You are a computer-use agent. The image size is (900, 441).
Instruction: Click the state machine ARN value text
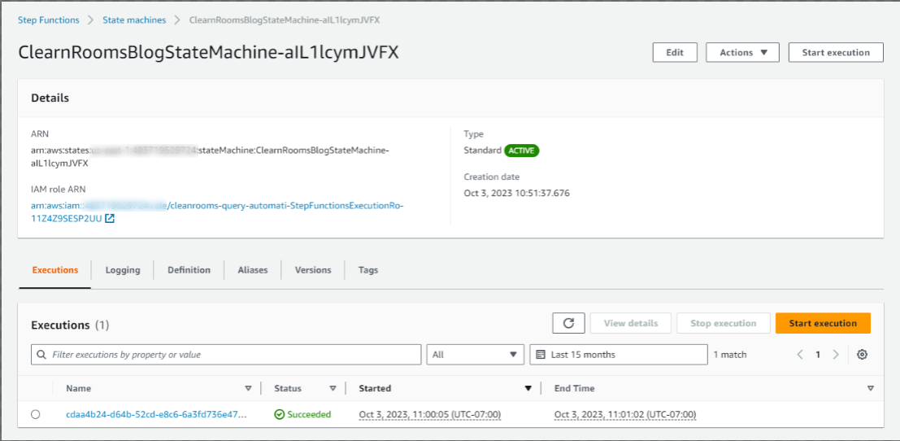pos(210,156)
